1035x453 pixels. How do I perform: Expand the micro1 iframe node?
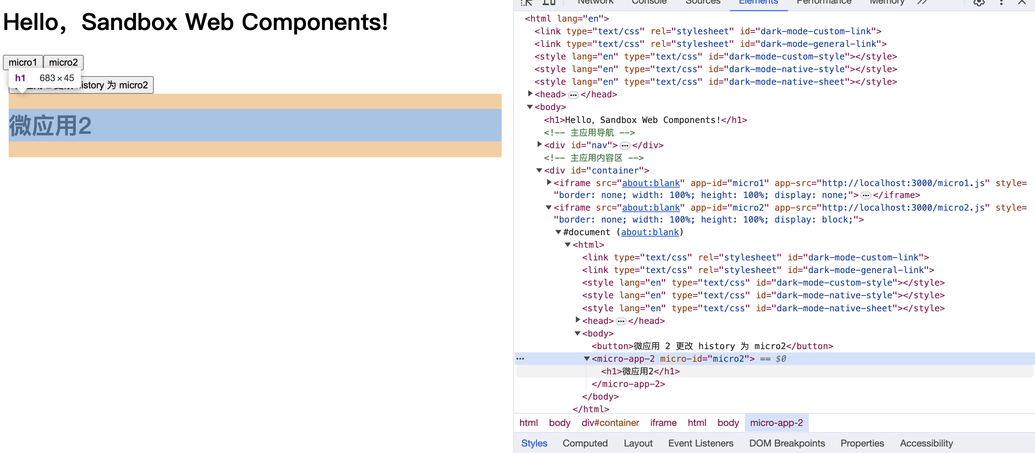coord(549,183)
